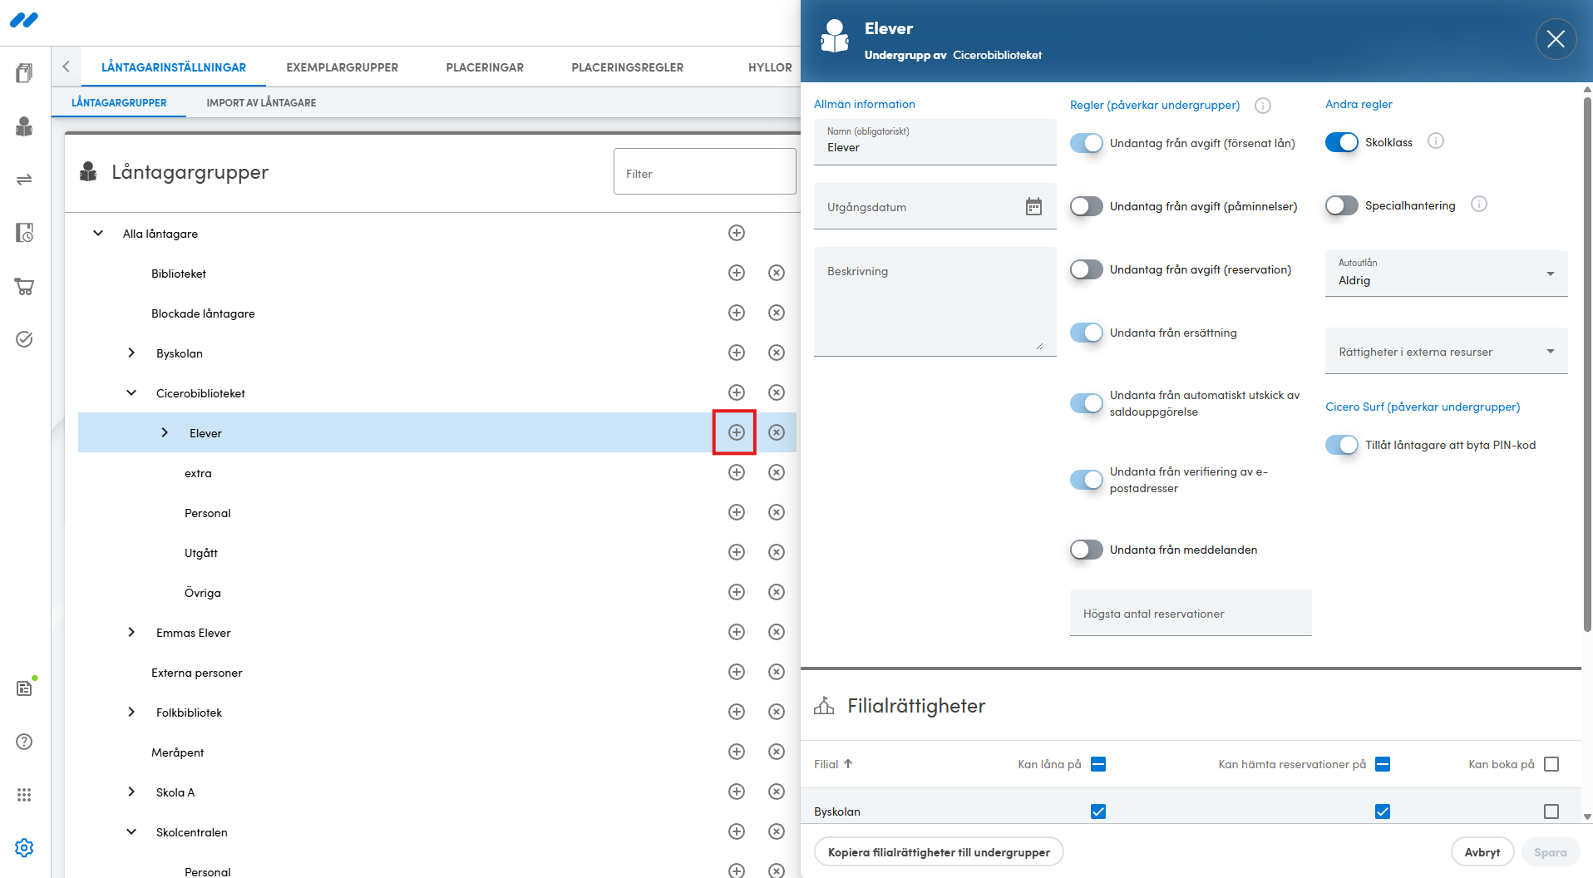
Task: Click the Avbryt button
Action: pyautogui.click(x=1482, y=851)
